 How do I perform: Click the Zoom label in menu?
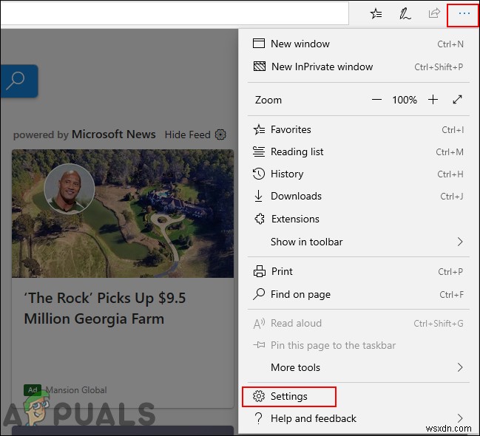(268, 100)
